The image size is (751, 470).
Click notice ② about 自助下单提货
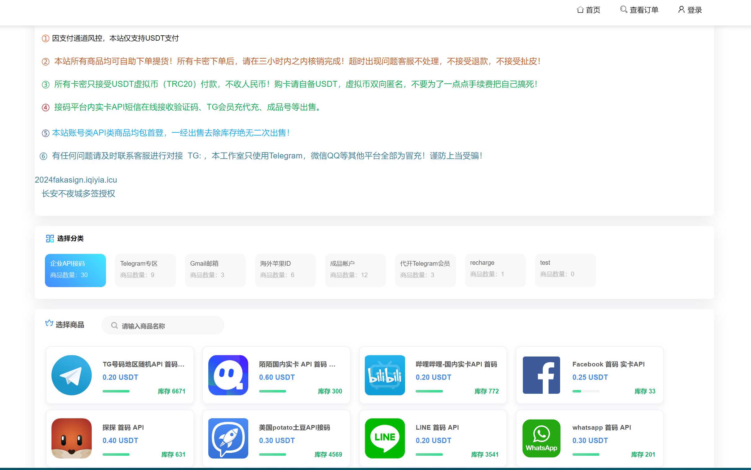(291, 61)
